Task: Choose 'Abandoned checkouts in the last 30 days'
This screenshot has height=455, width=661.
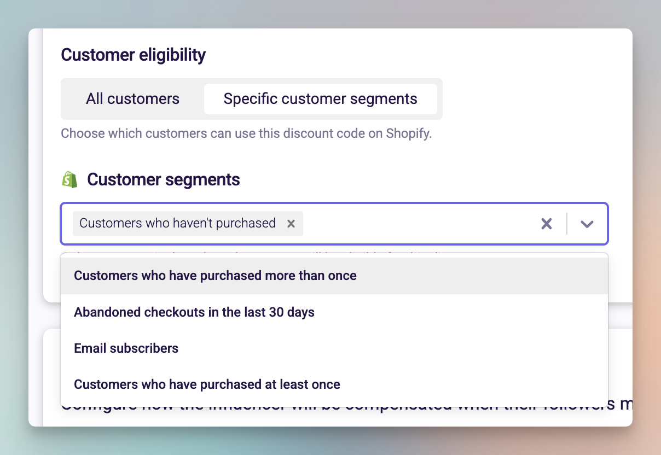Action: pos(194,312)
